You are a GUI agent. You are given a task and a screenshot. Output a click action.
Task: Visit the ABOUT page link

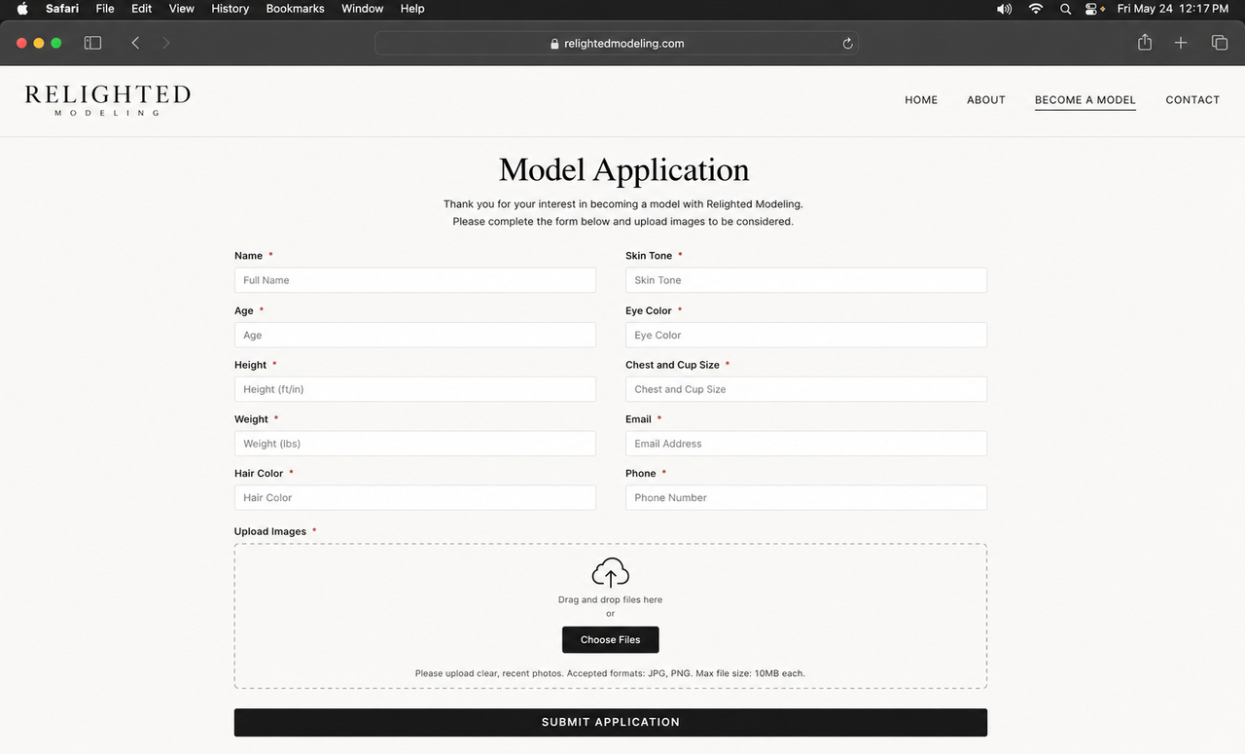[986, 100]
